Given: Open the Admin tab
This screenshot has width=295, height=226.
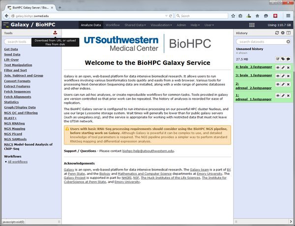Looking at the screenshot, I should [x=181, y=25].
